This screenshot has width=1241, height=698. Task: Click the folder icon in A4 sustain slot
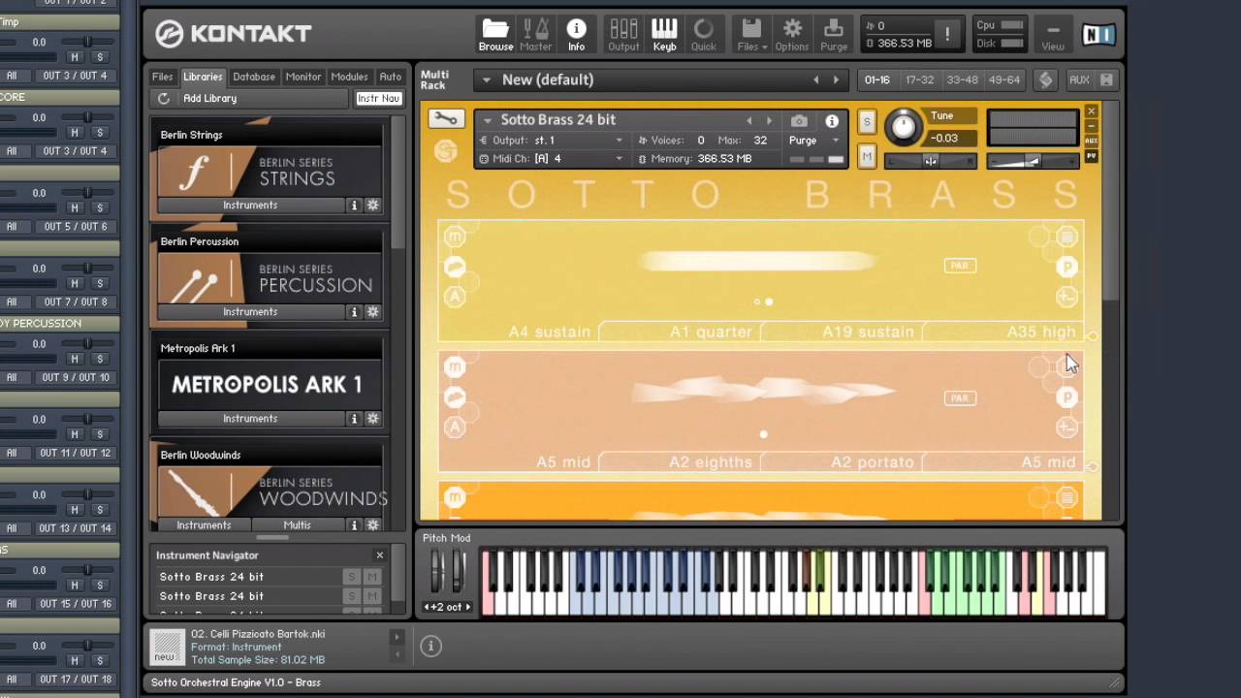pos(455,267)
